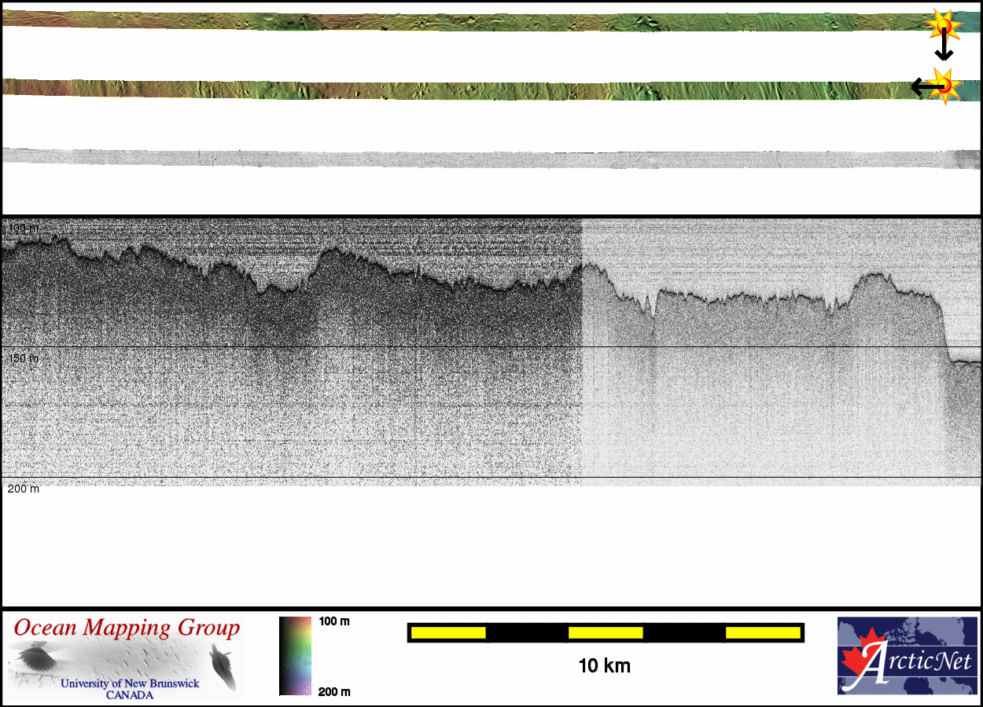Click the 200 m depth label below profile
This screenshot has height=707, width=983.
click(23, 489)
